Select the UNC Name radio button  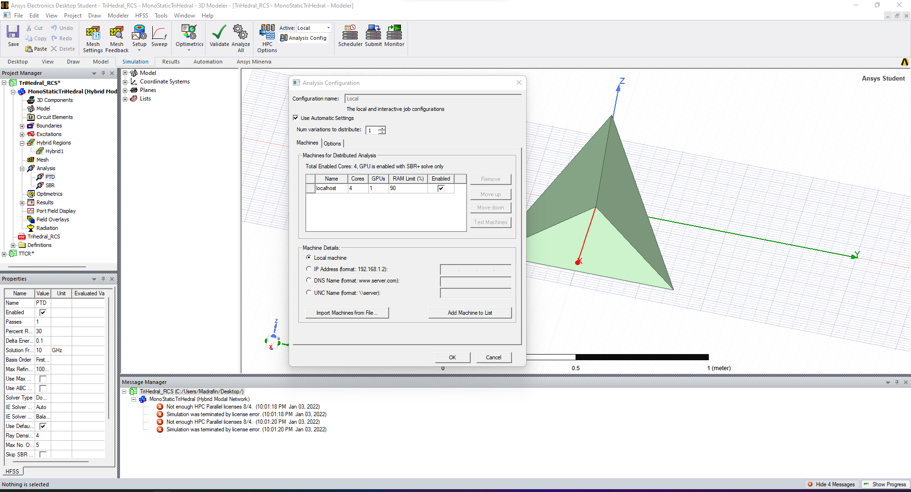point(309,292)
